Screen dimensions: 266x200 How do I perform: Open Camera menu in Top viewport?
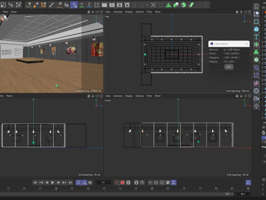[117, 12]
